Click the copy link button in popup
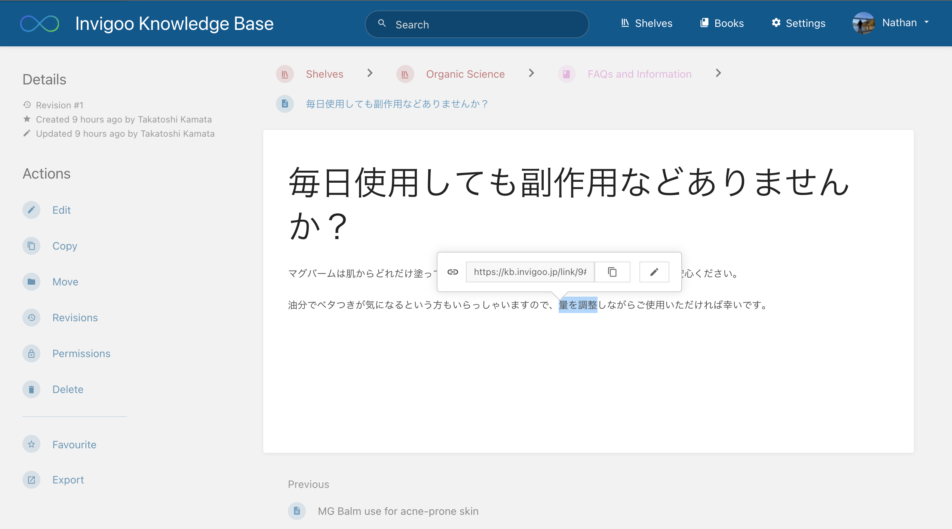Viewport: 952px width, 529px height. point(612,272)
